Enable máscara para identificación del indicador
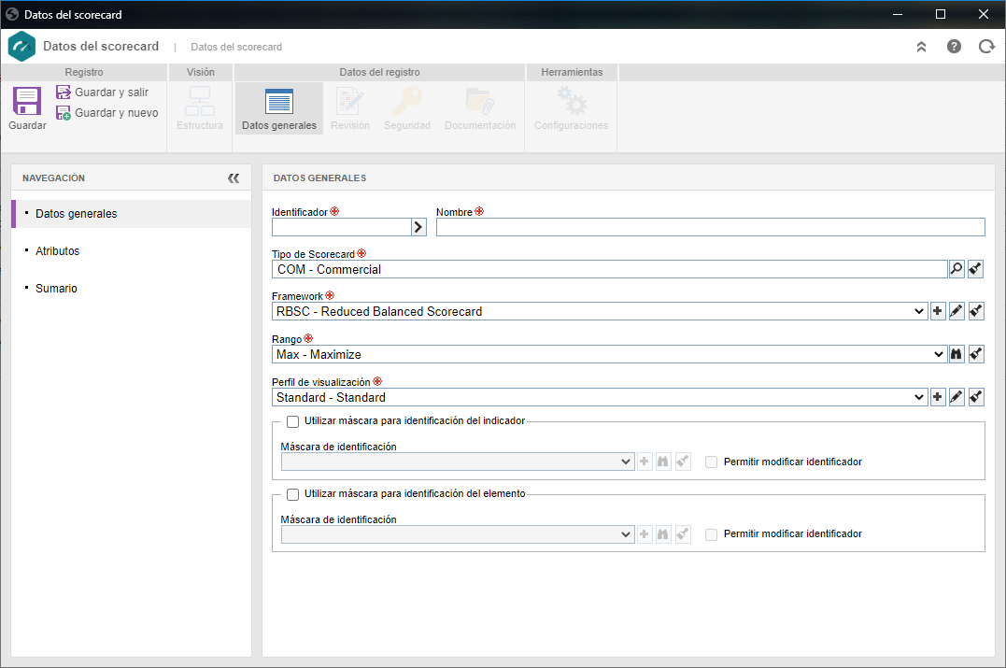Viewport: 1006px width, 668px height. [292, 421]
